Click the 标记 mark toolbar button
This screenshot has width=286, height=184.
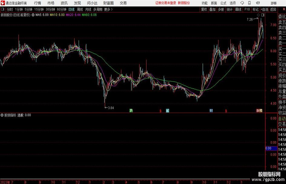click(255, 9)
